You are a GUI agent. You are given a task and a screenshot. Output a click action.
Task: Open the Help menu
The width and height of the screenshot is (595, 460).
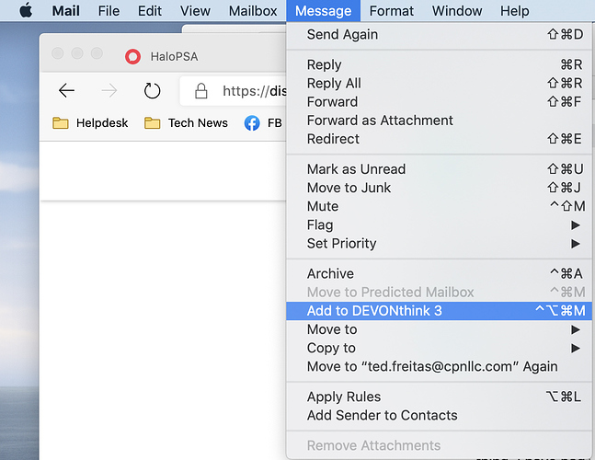point(515,11)
